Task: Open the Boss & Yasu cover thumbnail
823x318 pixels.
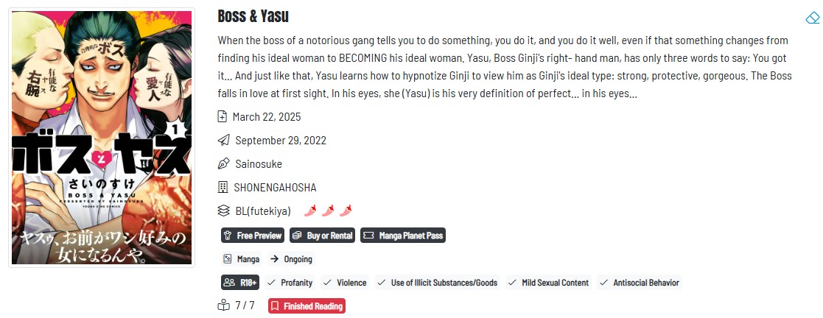Action: point(102,138)
